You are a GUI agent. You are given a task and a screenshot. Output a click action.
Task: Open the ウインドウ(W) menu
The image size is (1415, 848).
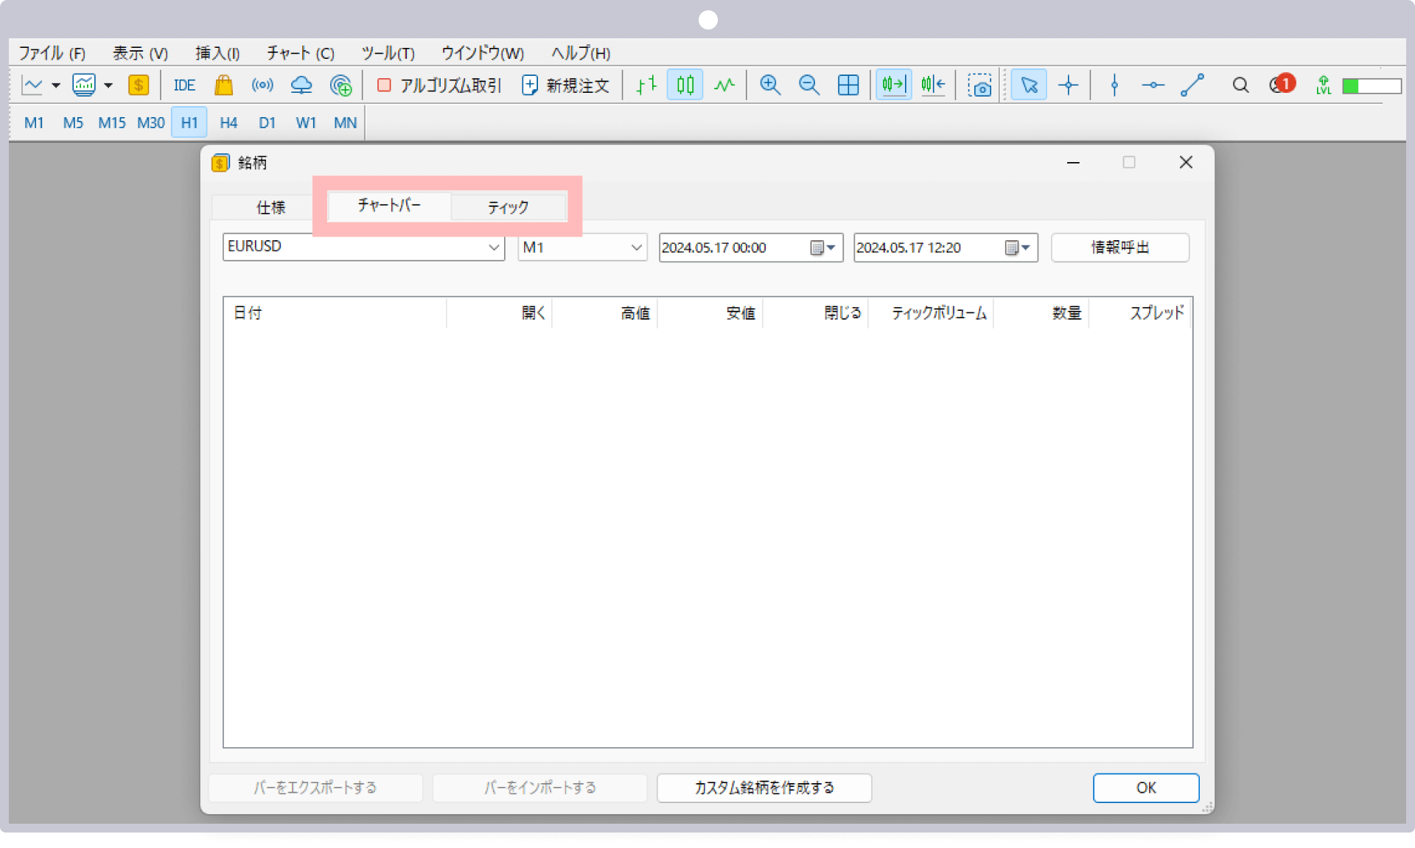pyautogui.click(x=483, y=53)
